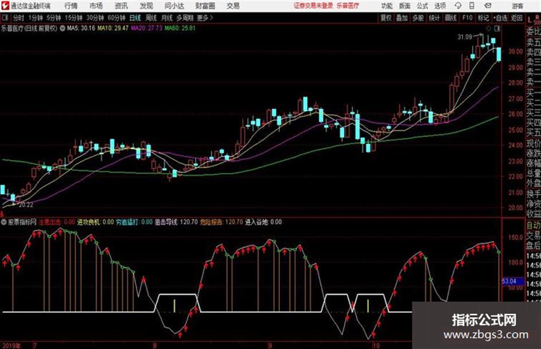
Task: Click the 53.04 value marker on indicator axis
Action: pyautogui.click(x=509, y=281)
